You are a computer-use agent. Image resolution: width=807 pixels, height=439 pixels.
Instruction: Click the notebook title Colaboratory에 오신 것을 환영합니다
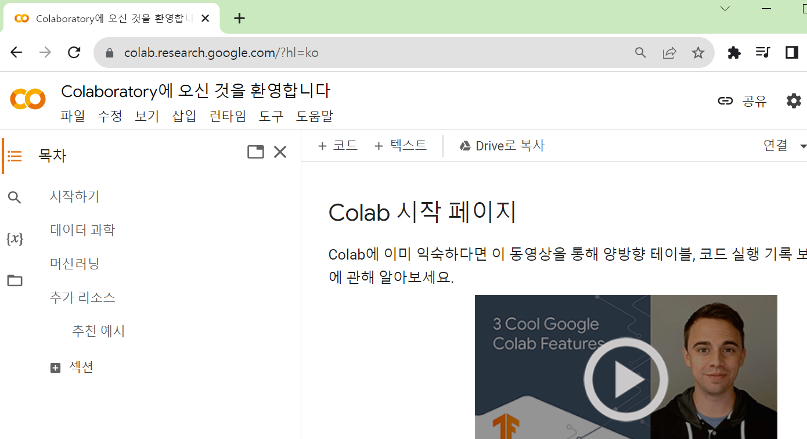click(196, 91)
